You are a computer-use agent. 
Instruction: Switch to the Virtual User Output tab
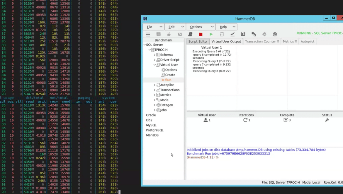[226, 42]
